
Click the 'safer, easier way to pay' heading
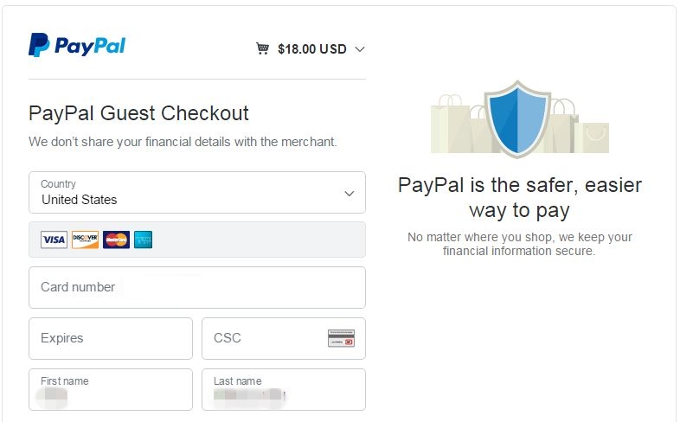tap(520, 197)
